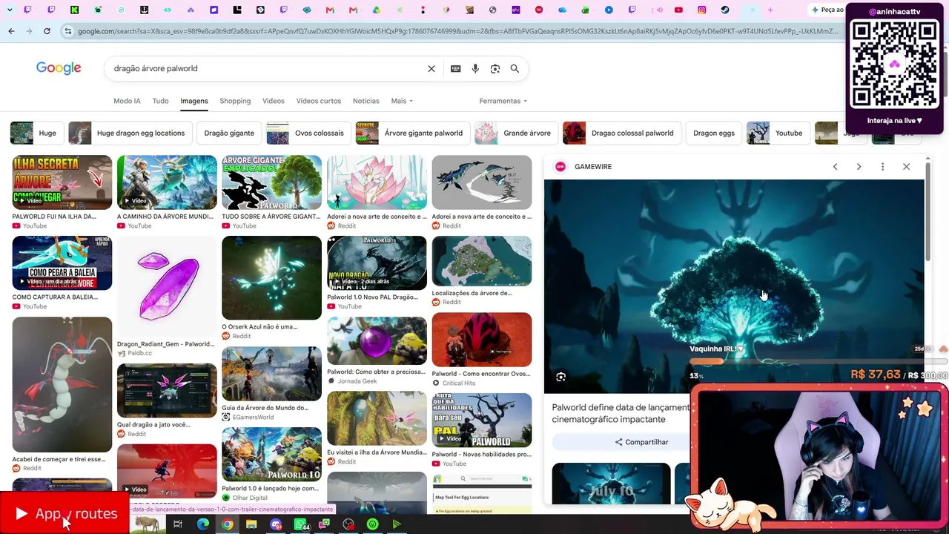Search inside image with lens icon
The width and height of the screenshot is (949, 534).
[561, 377]
